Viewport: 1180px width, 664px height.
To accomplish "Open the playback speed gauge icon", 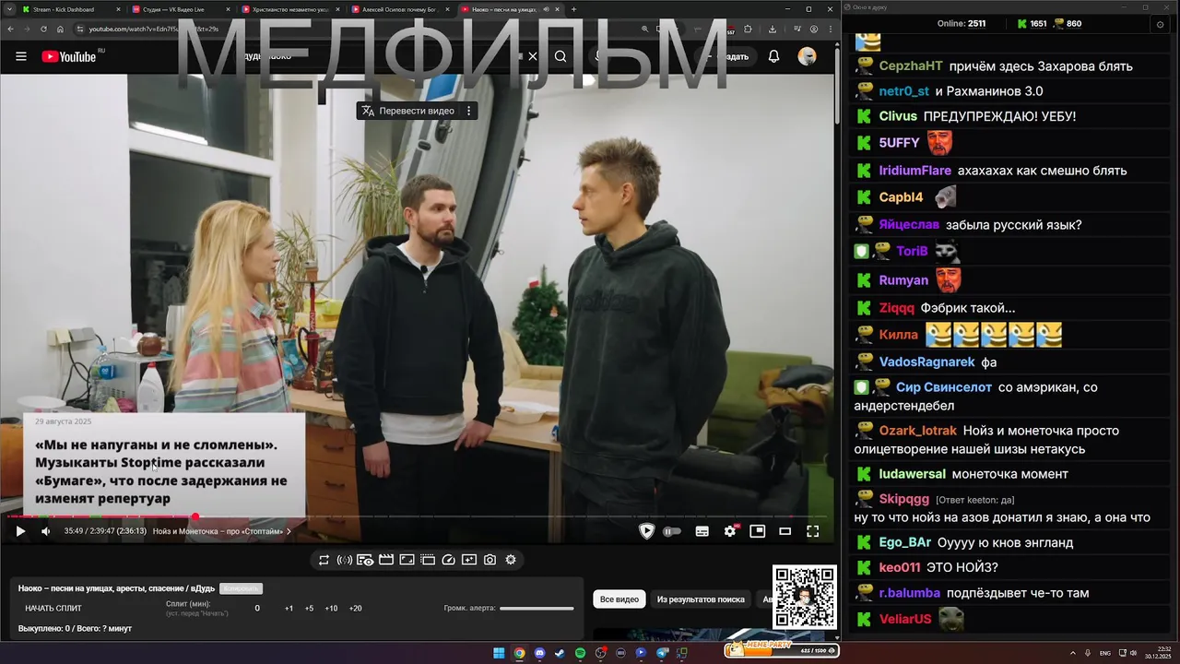I will coord(448,560).
